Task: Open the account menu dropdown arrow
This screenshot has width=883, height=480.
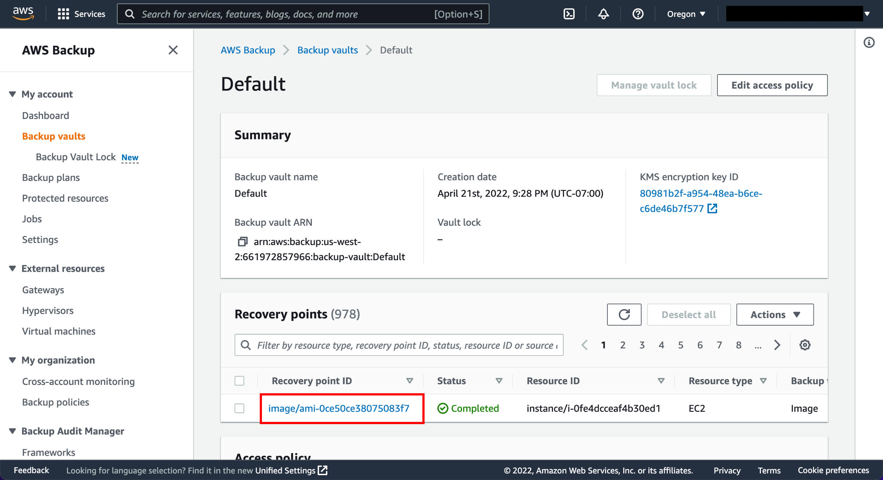Action: [867, 14]
